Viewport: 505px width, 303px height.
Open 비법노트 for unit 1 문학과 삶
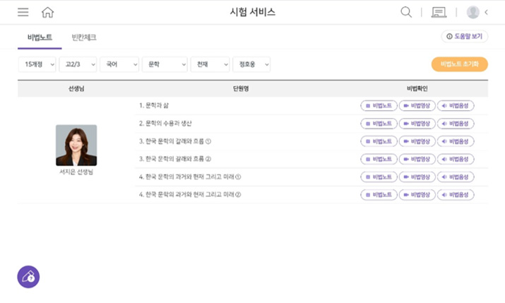(379, 106)
